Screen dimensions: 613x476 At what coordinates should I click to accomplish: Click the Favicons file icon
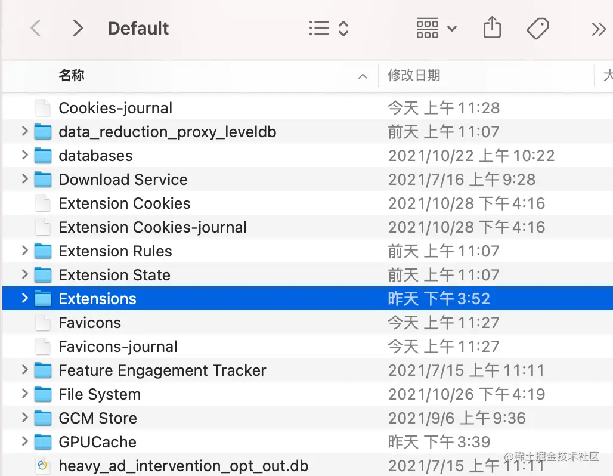click(x=43, y=323)
